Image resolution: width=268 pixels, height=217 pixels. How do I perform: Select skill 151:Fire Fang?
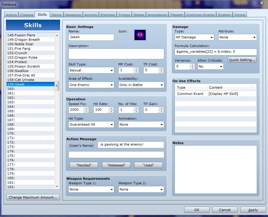30,49
